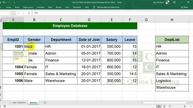
Task: Open the Review ribbon tab
Action: tap(59, 7)
